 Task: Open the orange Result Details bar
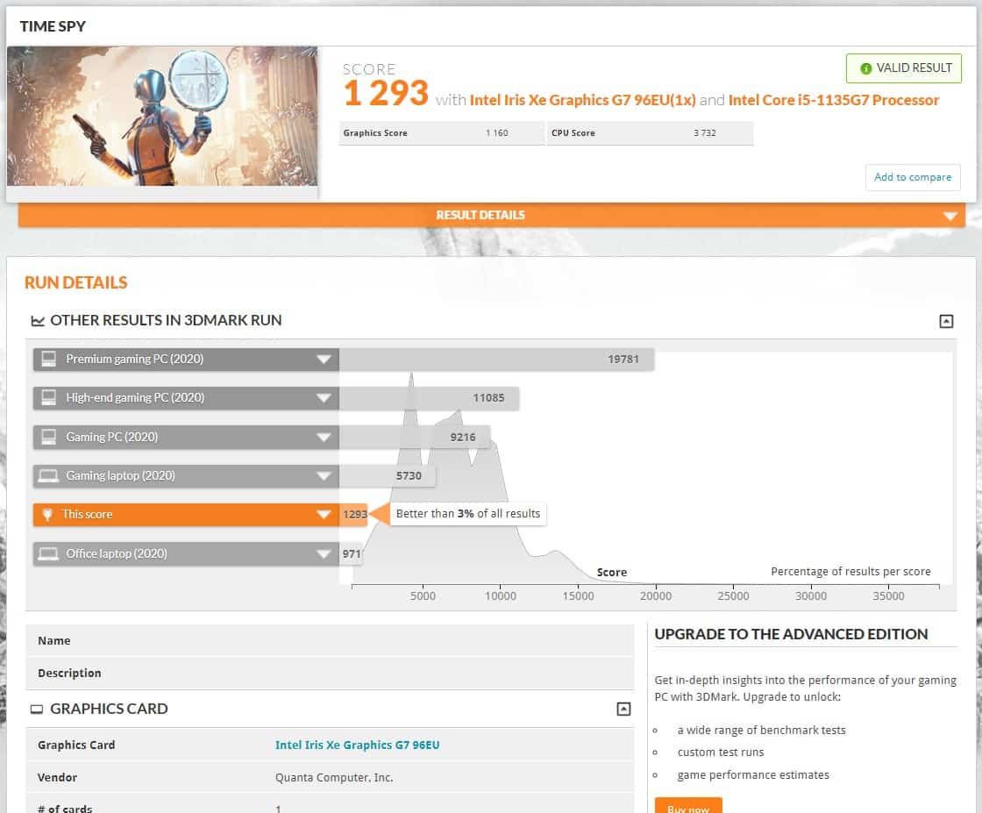(x=491, y=215)
